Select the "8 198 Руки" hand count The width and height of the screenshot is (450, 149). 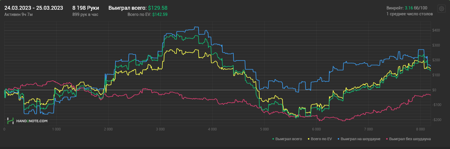(86, 8)
